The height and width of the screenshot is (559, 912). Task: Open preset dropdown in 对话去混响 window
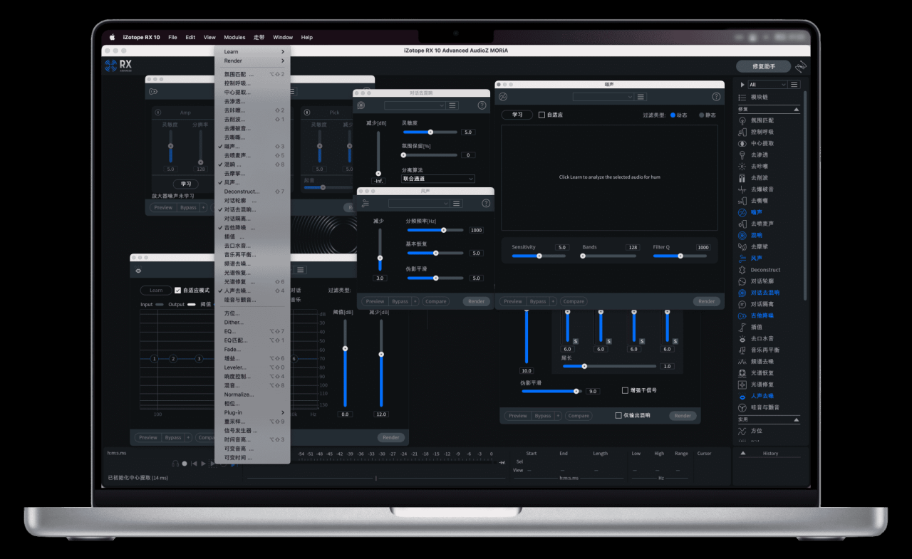[415, 105]
